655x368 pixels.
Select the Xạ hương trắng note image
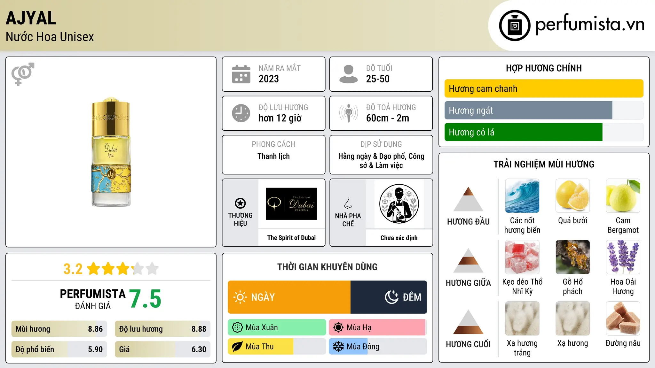coord(522,318)
